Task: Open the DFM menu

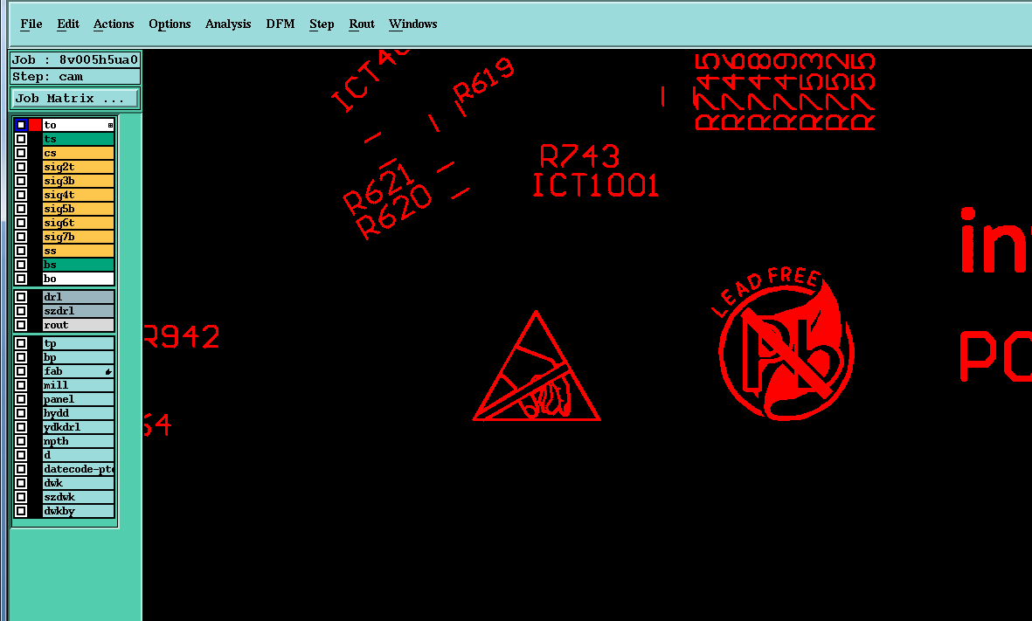Action: 281,24
